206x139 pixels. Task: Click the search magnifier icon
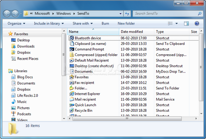(x=200, y=13)
